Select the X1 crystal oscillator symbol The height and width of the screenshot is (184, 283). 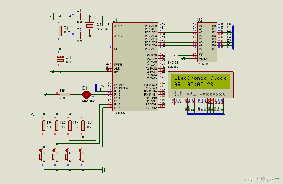(x=89, y=26)
